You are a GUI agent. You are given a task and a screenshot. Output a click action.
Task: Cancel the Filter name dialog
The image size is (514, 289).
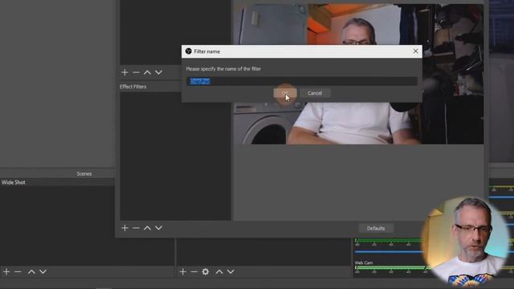(x=315, y=93)
